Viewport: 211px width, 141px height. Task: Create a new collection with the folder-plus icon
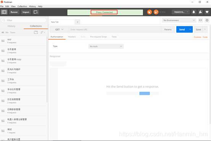(36, 32)
